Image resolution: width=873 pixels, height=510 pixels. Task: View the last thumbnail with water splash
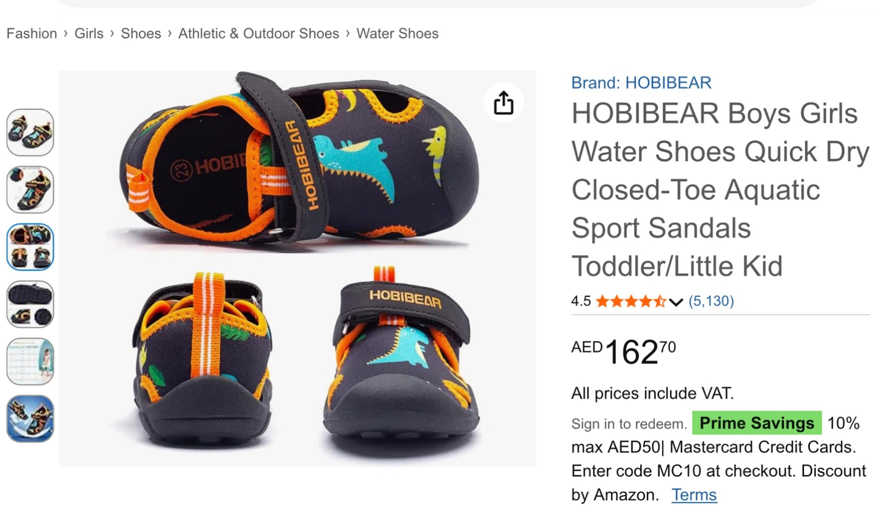pyautogui.click(x=30, y=419)
